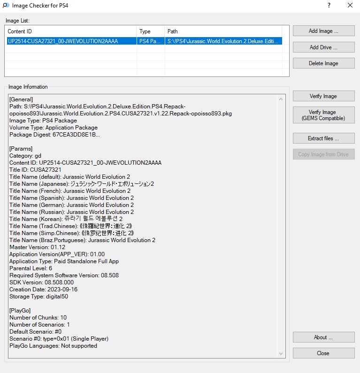Click the Title Name (Korean) line
This screenshot has width=360, height=373.
[66, 219]
